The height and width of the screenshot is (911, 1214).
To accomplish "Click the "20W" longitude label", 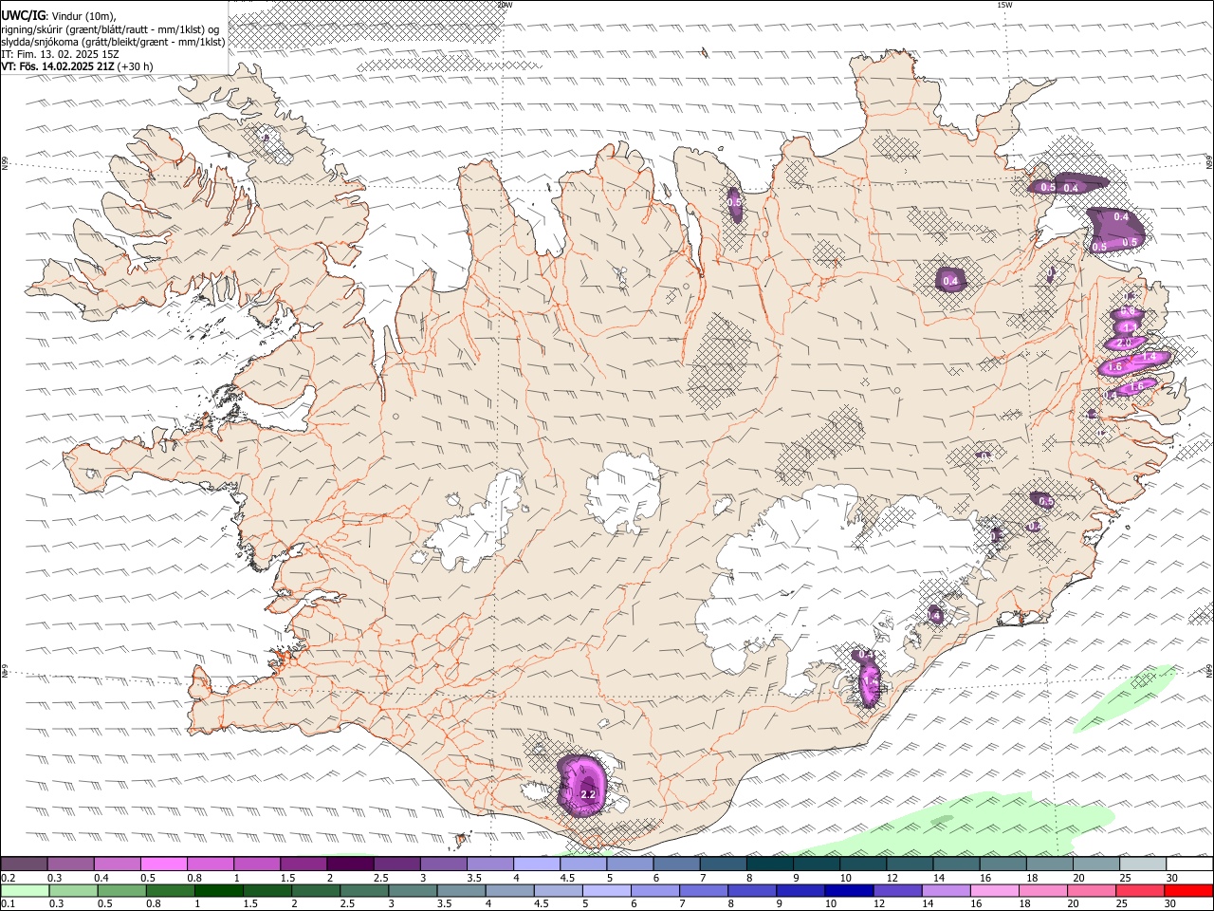I will click(506, 5).
